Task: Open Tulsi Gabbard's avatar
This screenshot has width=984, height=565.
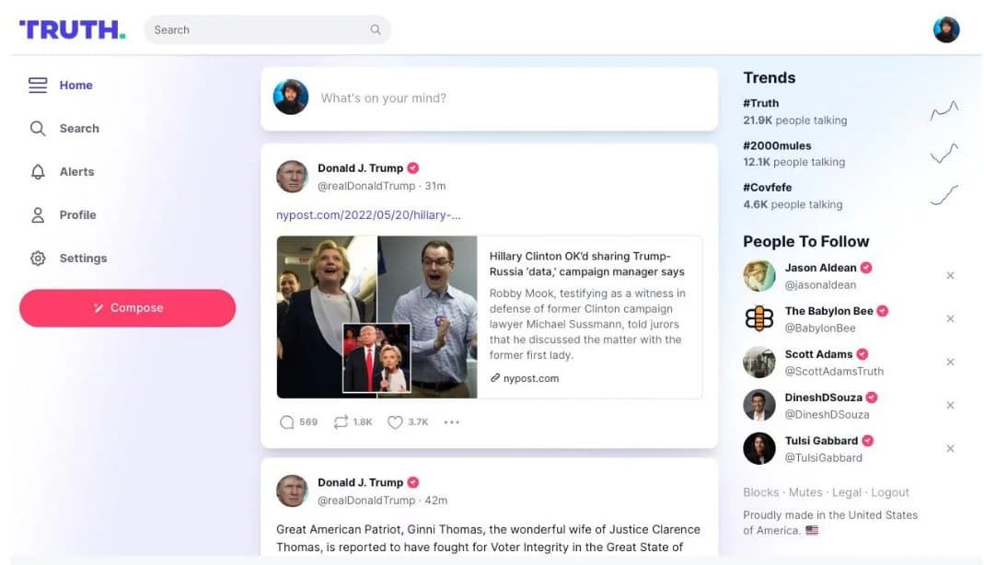Action: [x=759, y=448]
